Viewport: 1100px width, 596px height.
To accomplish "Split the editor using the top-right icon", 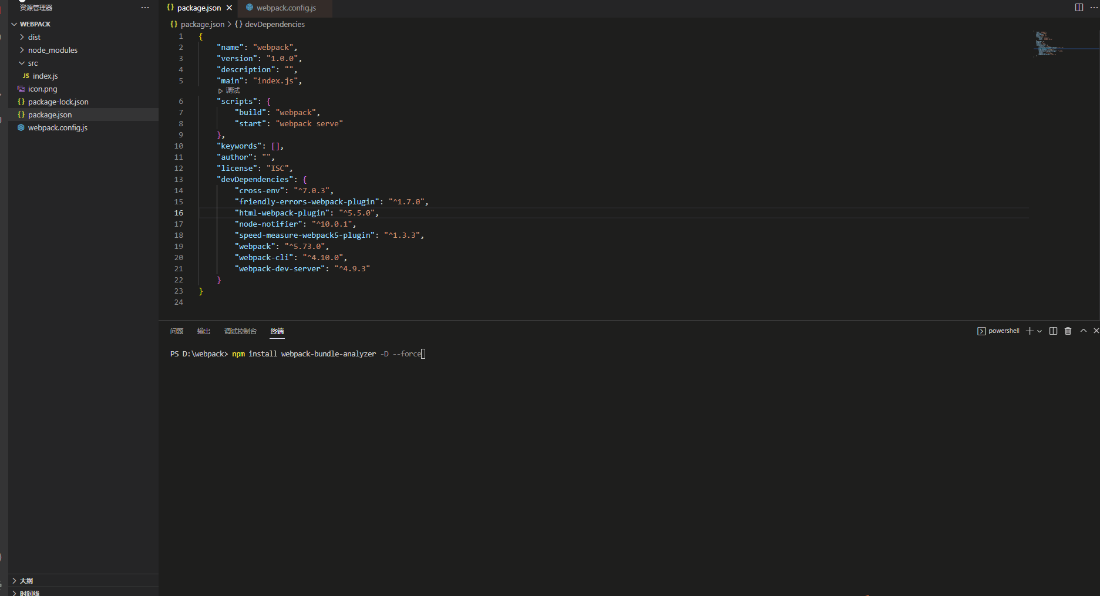I will [1078, 7].
